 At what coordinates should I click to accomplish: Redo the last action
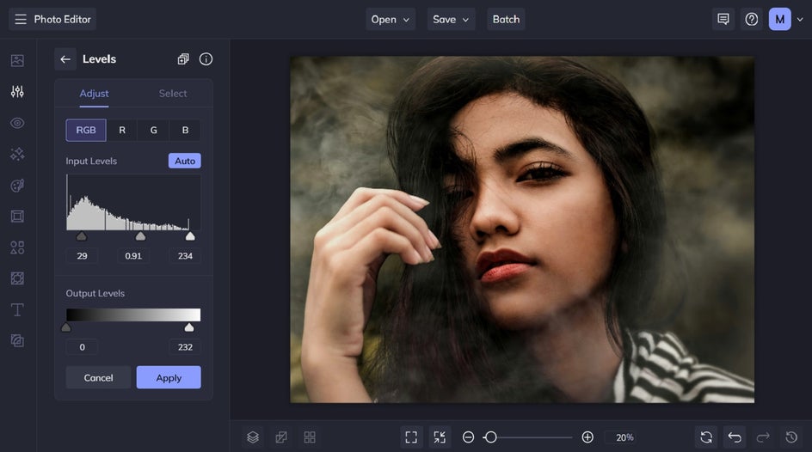pos(763,437)
